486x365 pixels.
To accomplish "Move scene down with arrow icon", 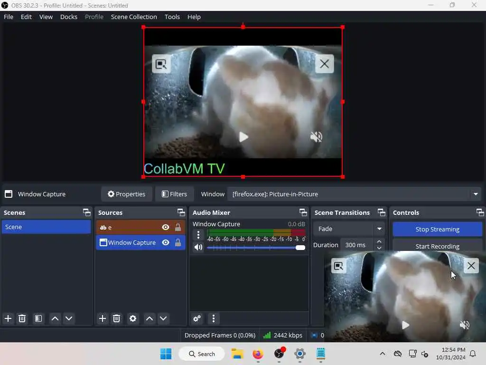I will click(x=69, y=318).
